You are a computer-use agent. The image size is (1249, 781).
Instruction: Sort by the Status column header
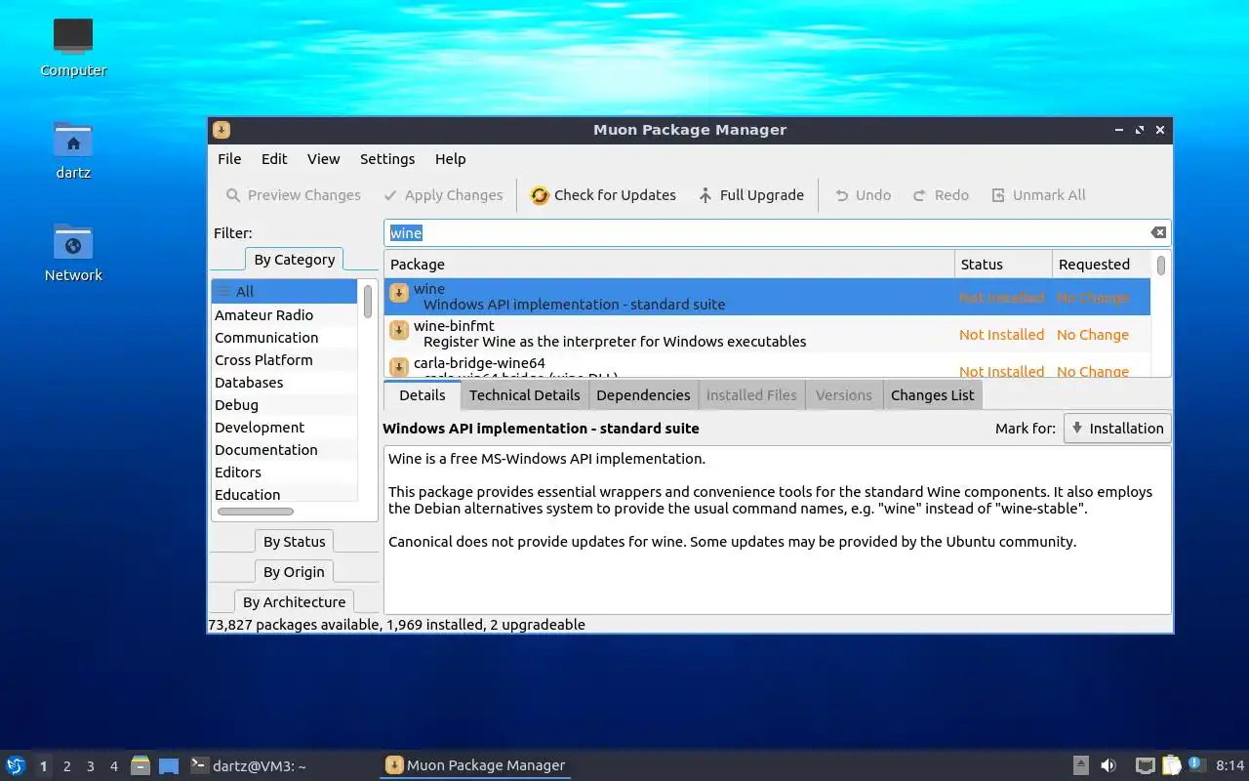click(x=1003, y=265)
